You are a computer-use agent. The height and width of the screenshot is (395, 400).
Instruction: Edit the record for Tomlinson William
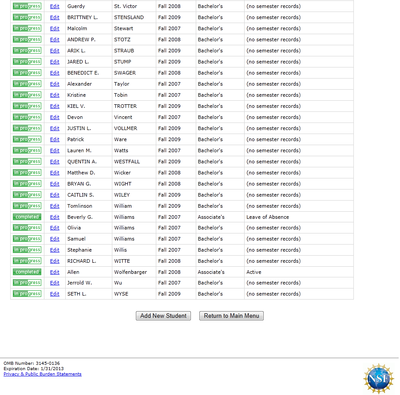coord(55,206)
